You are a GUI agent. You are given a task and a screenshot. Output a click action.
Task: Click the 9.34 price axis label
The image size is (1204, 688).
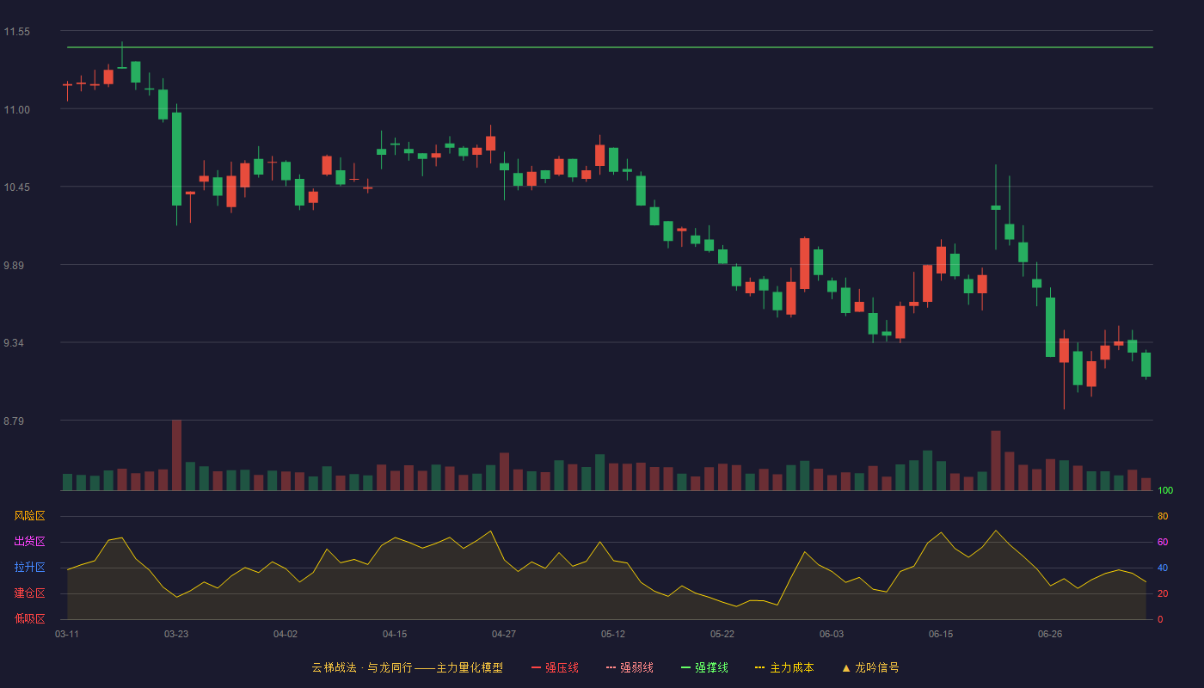tap(14, 343)
